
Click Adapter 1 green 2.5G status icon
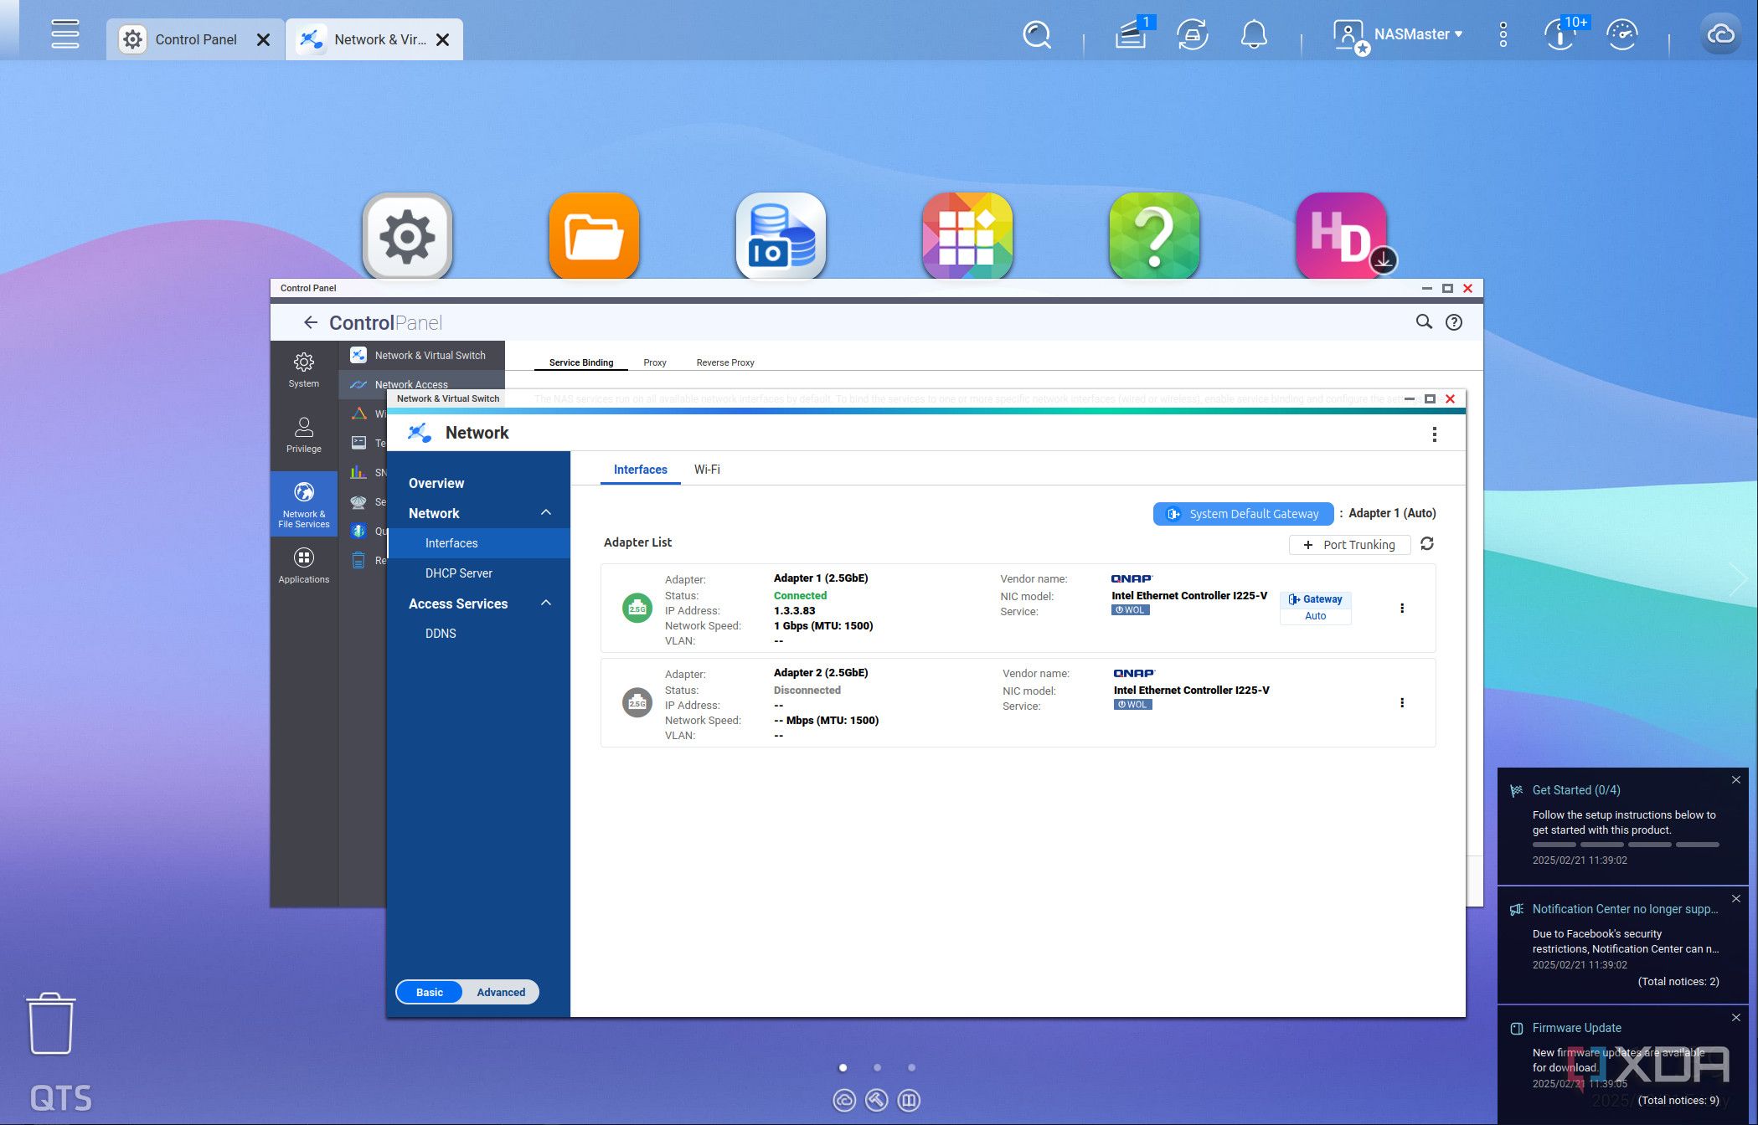(x=637, y=609)
